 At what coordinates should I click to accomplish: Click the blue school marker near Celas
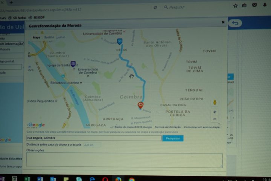pyautogui.click(x=120, y=41)
